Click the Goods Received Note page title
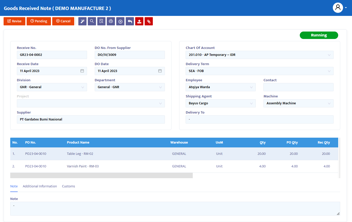The width and height of the screenshot is (352, 222). coord(57,8)
